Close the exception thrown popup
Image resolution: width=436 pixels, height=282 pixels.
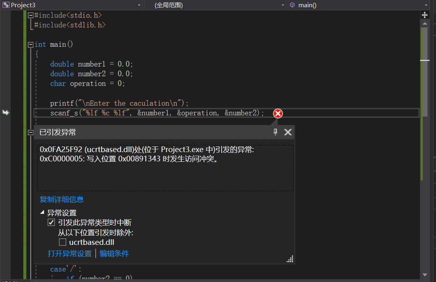coord(288,132)
